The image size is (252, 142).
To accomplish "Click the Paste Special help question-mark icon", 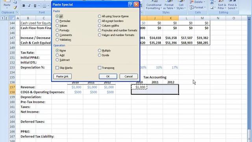I will 130,4.
